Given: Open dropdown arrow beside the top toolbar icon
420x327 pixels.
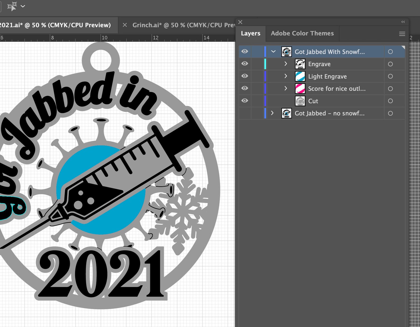Looking at the screenshot, I should click(23, 6).
